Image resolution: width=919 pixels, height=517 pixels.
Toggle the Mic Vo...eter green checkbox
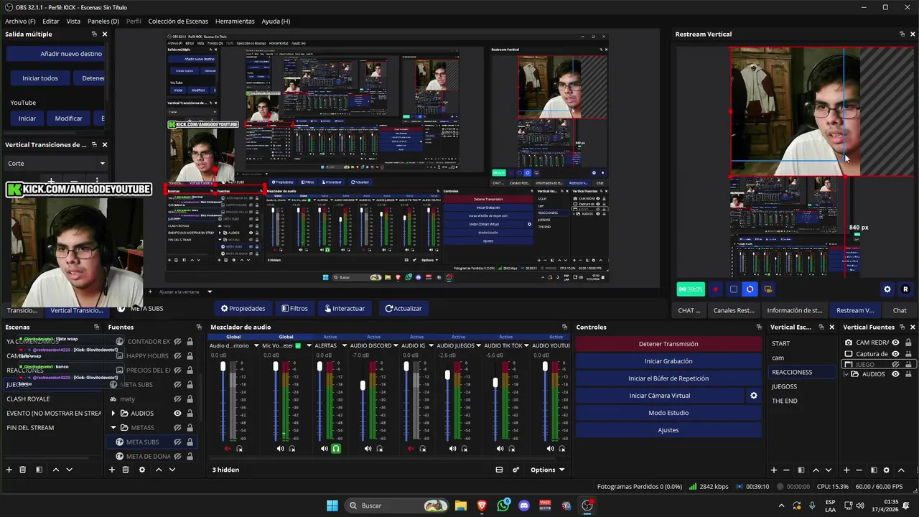(298, 346)
